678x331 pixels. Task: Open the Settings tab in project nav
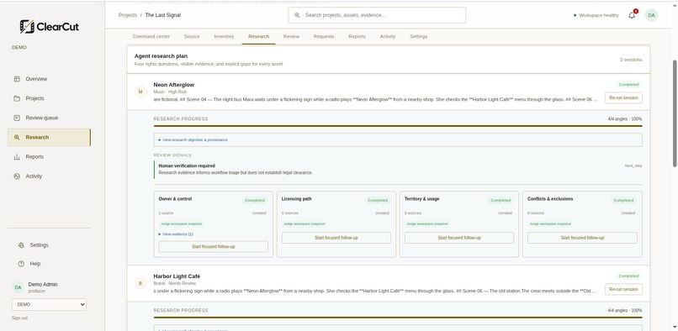pos(419,36)
